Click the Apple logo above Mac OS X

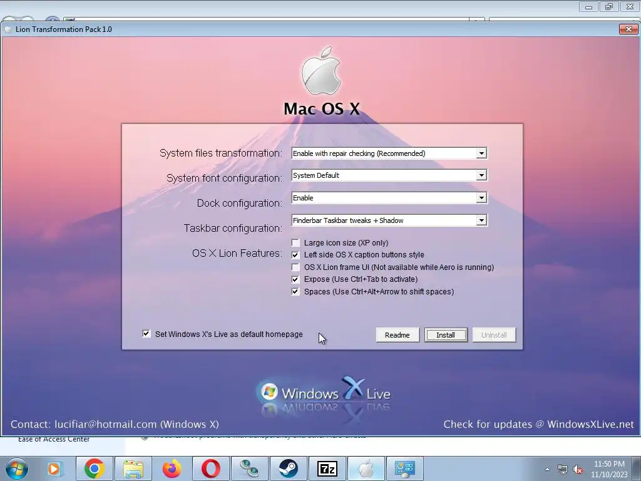click(x=321, y=71)
